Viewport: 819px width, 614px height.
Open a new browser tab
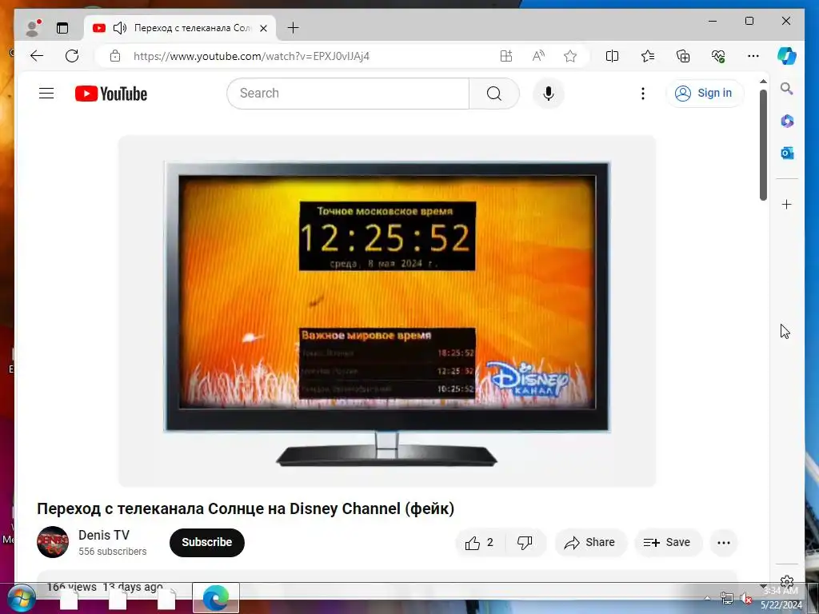(293, 28)
